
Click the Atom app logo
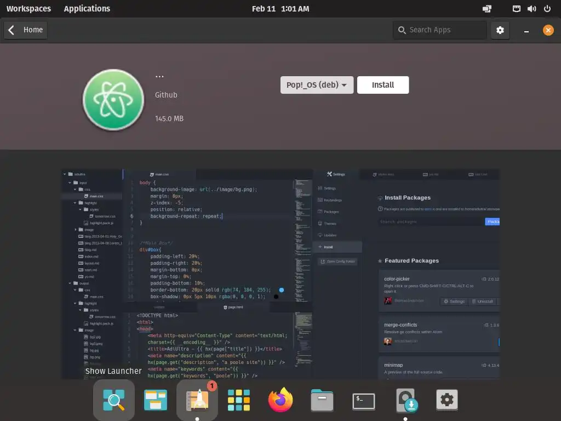click(x=113, y=100)
